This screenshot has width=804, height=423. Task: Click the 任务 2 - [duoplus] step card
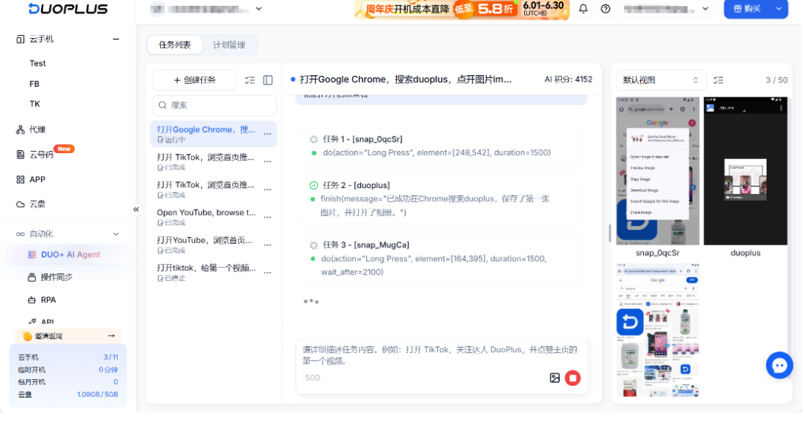point(441,198)
